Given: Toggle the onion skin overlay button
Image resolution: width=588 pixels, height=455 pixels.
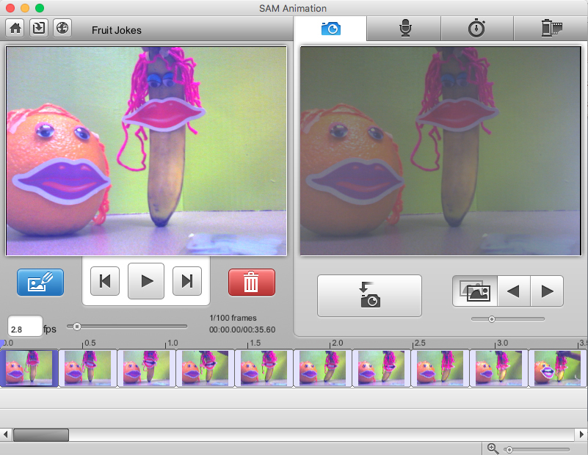Looking at the screenshot, I should coord(475,291).
